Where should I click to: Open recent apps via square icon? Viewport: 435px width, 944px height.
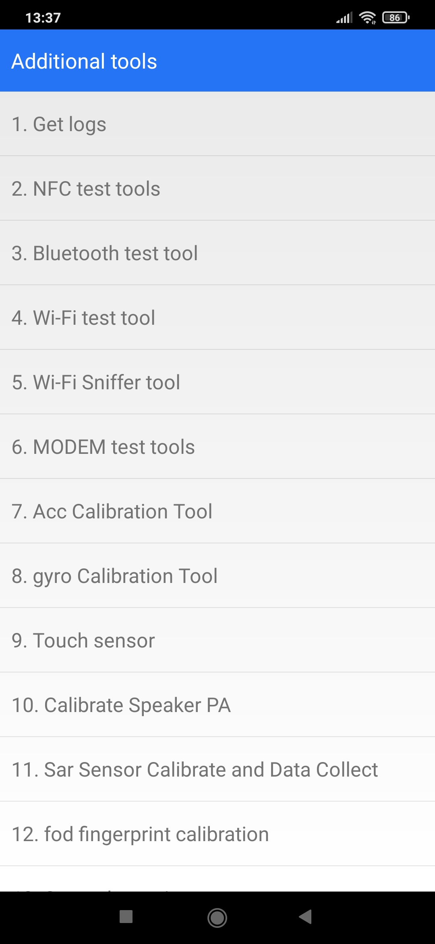tap(126, 917)
